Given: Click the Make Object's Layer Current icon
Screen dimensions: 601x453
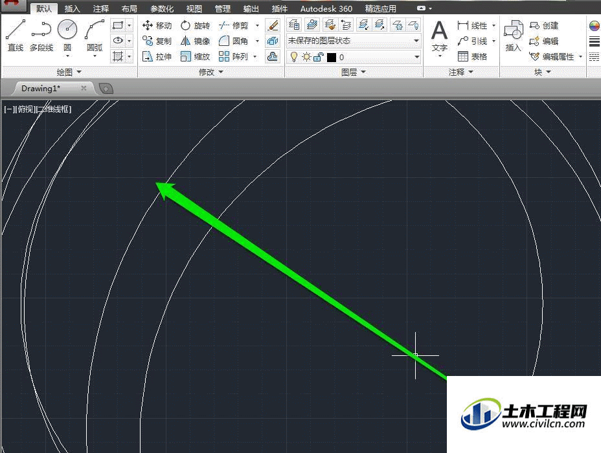Looking at the screenshot, I should click(x=312, y=25).
